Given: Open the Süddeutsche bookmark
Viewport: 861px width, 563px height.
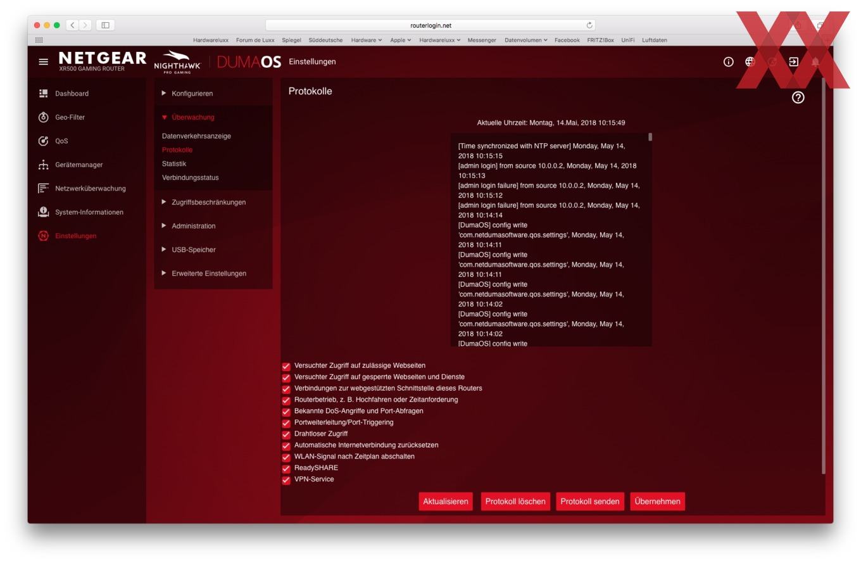Looking at the screenshot, I should pos(325,40).
